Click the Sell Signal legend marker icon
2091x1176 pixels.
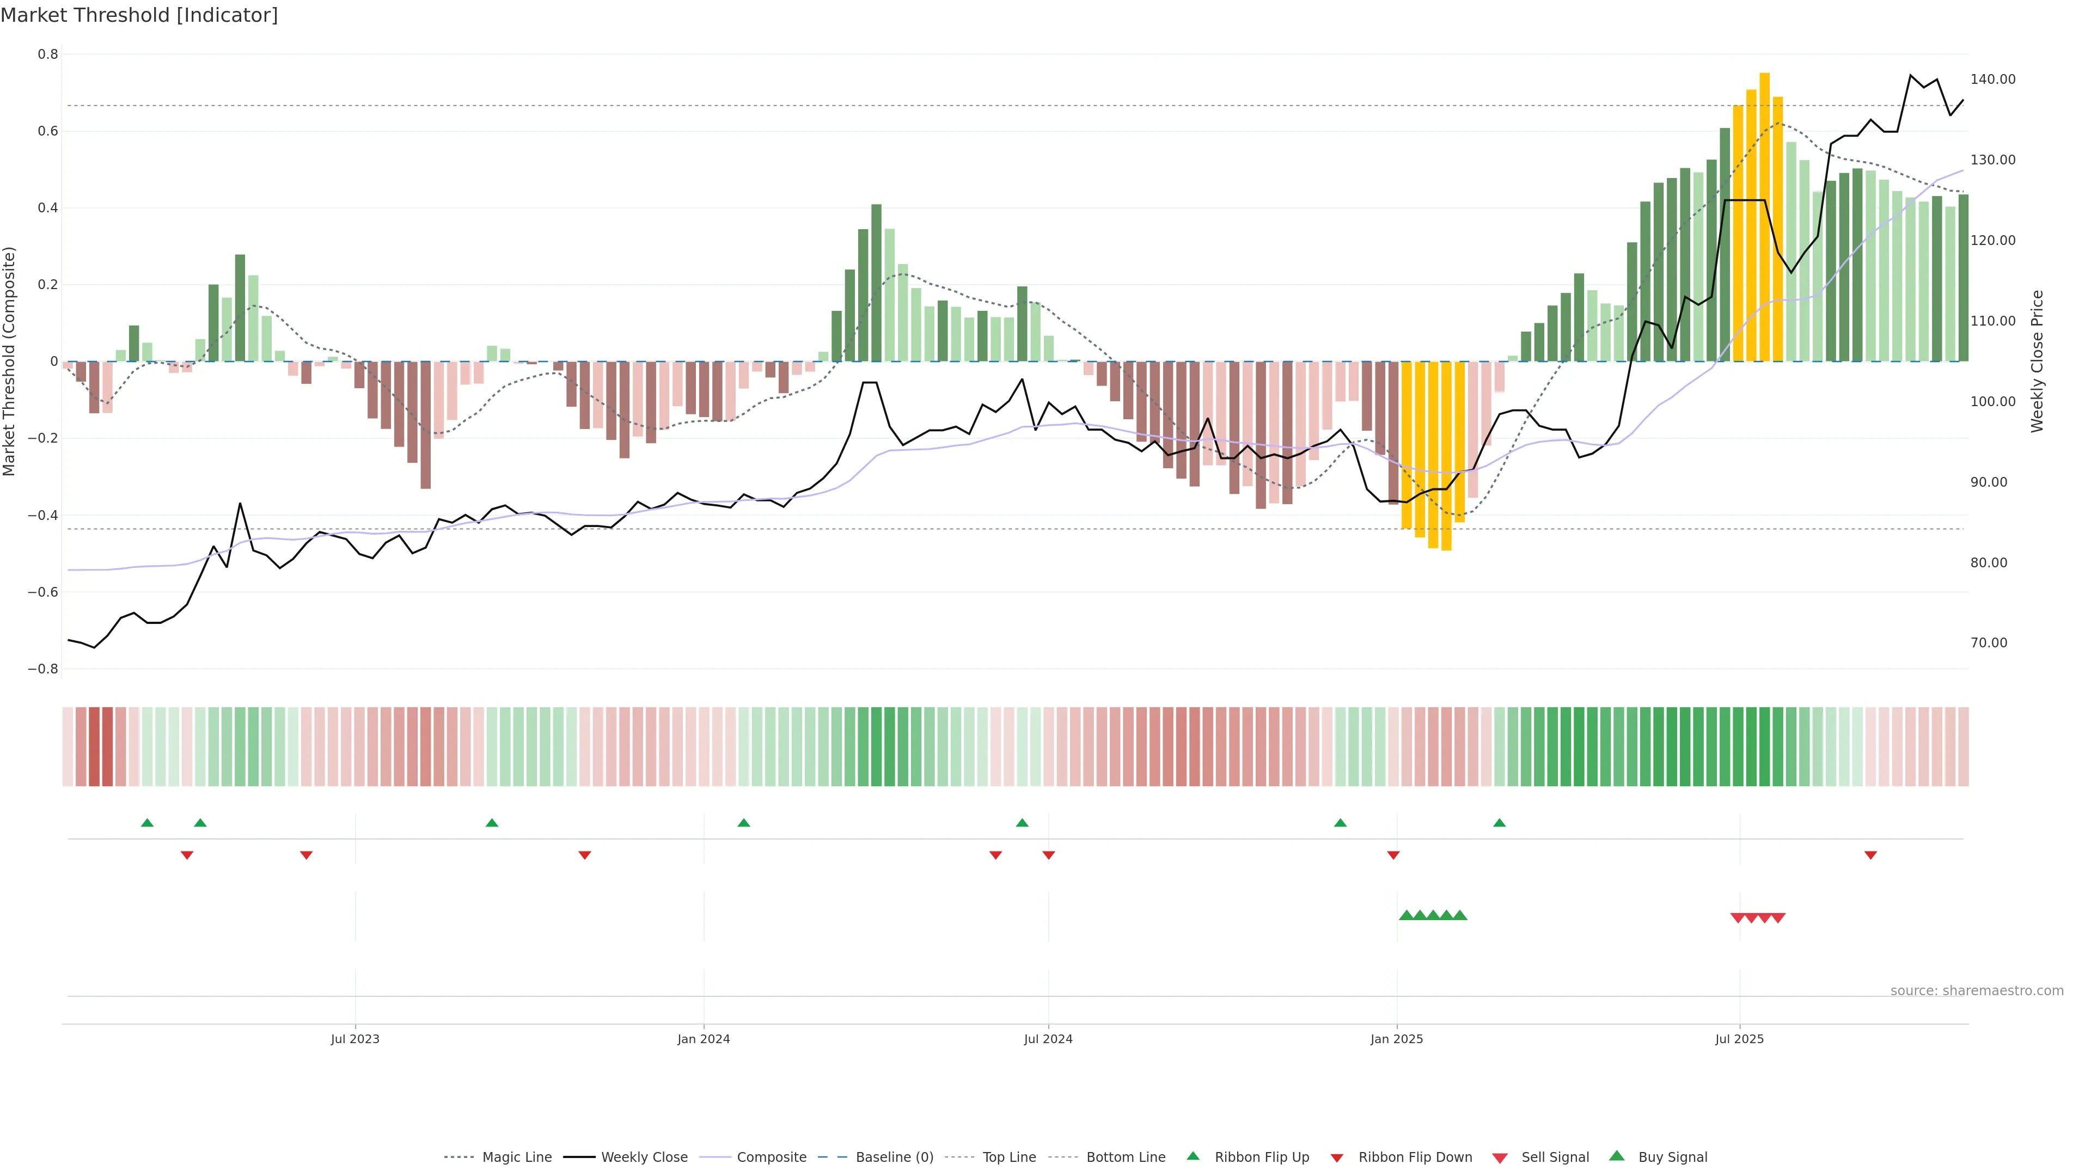pyautogui.click(x=1500, y=1158)
